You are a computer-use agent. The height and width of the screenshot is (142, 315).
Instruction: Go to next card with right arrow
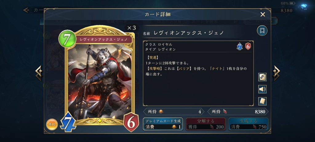tap(276, 73)
